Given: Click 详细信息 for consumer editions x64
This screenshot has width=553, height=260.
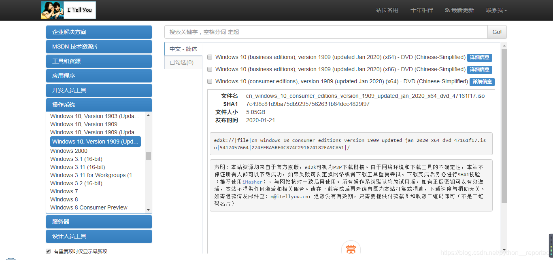Looking at the screenshot, I should [482, 82].
